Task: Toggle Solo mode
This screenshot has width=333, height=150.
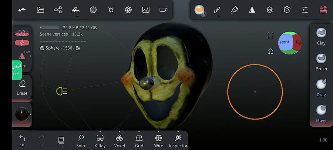Action: point(81,141)
